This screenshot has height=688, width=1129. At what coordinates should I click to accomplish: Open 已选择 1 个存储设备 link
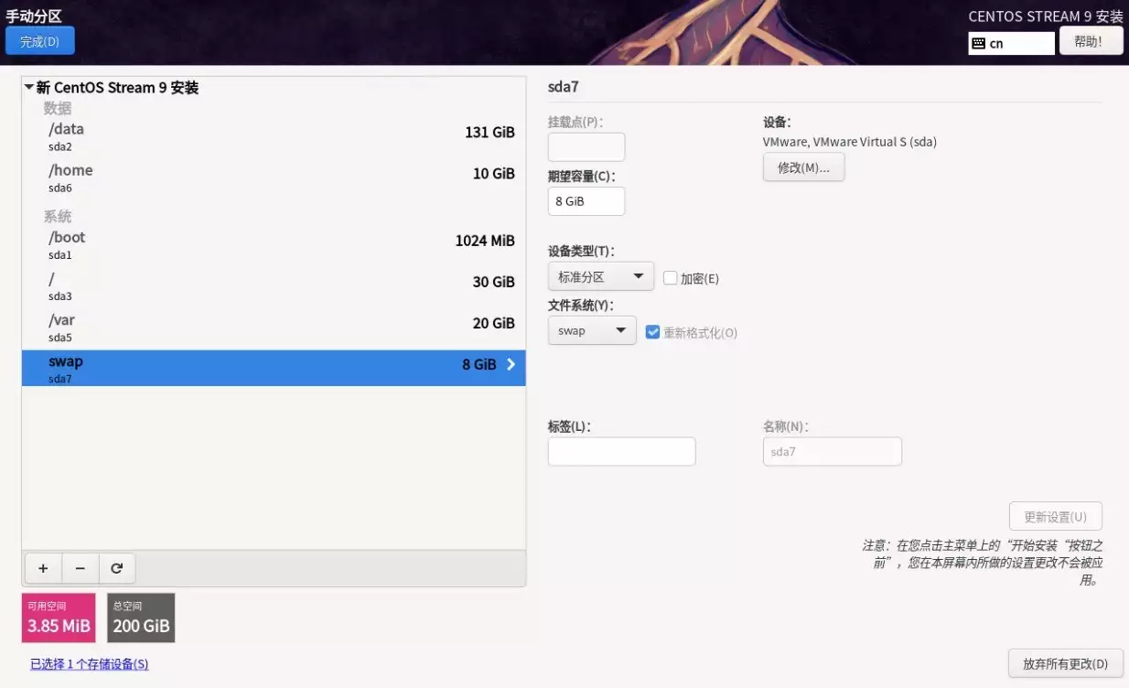90,664
